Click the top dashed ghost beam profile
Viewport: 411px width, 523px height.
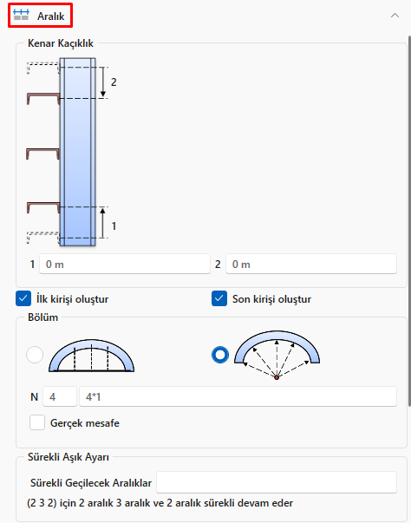(x=43, y=68)
